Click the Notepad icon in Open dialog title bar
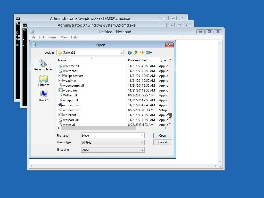This screenshot has height=198, width=264. (x=34, y=45)
